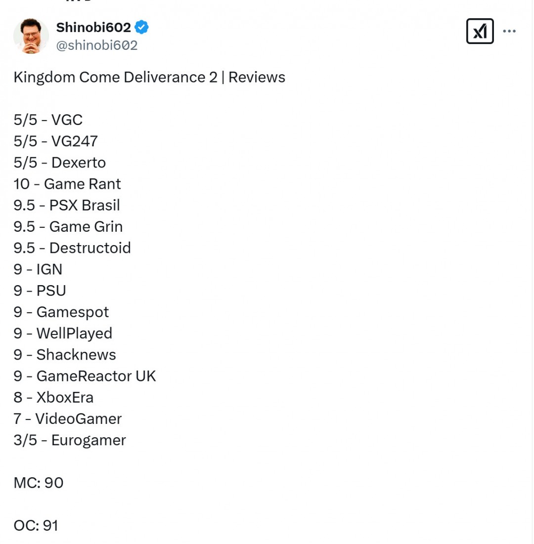Select the 9 - Gamespot line
The width and height of the screenshot is (534, 544).
click(61, 312)
